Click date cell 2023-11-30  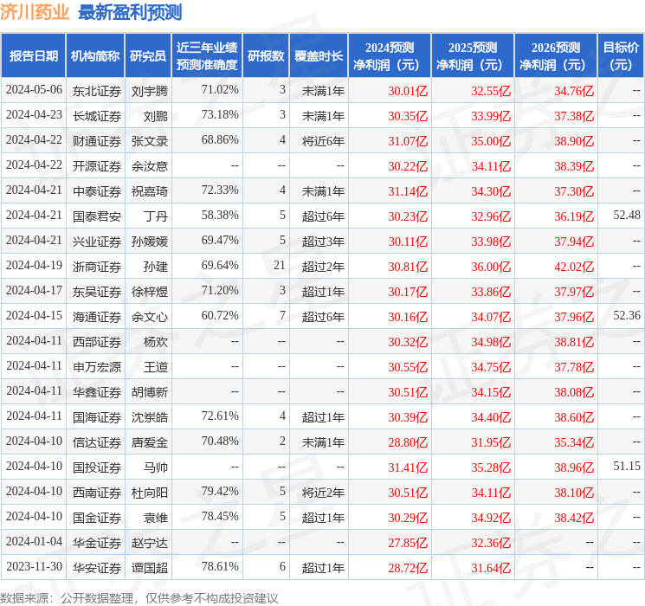[34, 566]
